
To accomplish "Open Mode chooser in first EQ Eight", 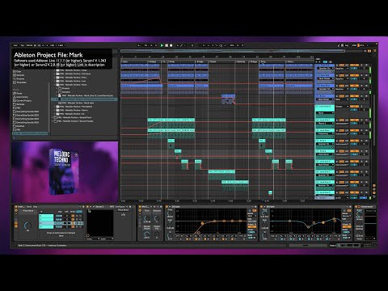I will coord(251,216).
